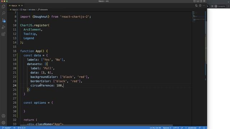Click App.js in the breadcrumb
Screen dimensions: 230x129
[x=15, y=10]
